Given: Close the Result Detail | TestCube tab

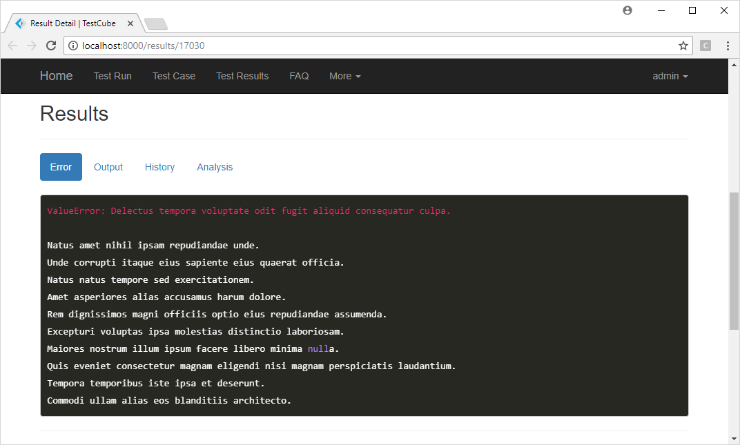Looking at the screenshot, I should 130,23.
